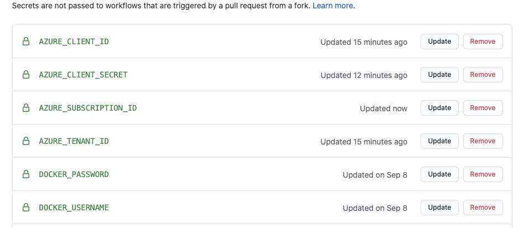Remove the DOCKER_USERNAME secret
This screenshot has width=524, height=228.
click(483, 208)
